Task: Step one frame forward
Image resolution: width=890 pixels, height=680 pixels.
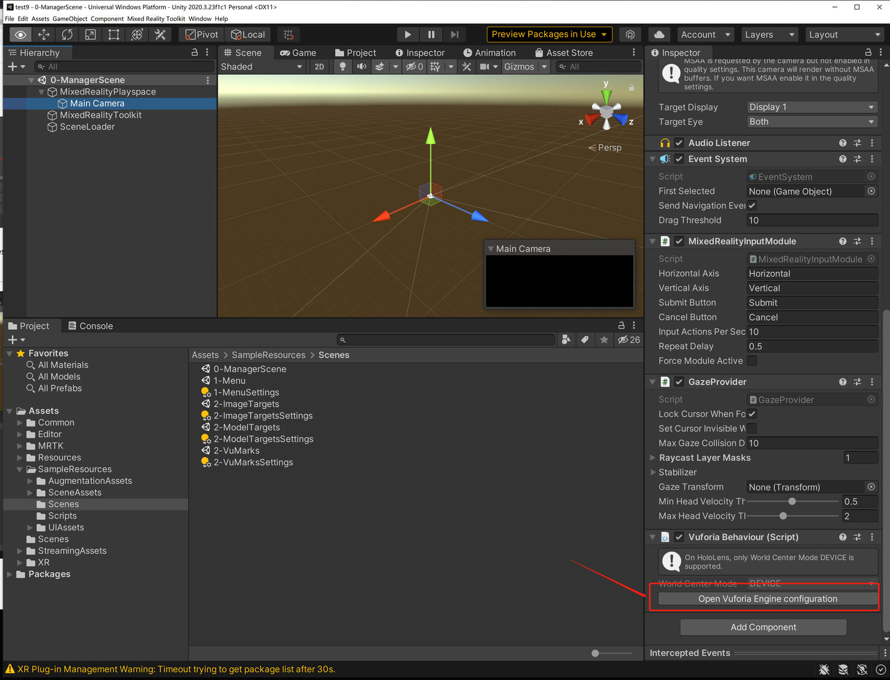Action: pos(454,34)
